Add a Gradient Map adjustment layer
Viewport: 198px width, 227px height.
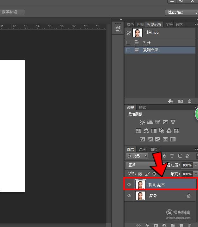tap(173, 139)
